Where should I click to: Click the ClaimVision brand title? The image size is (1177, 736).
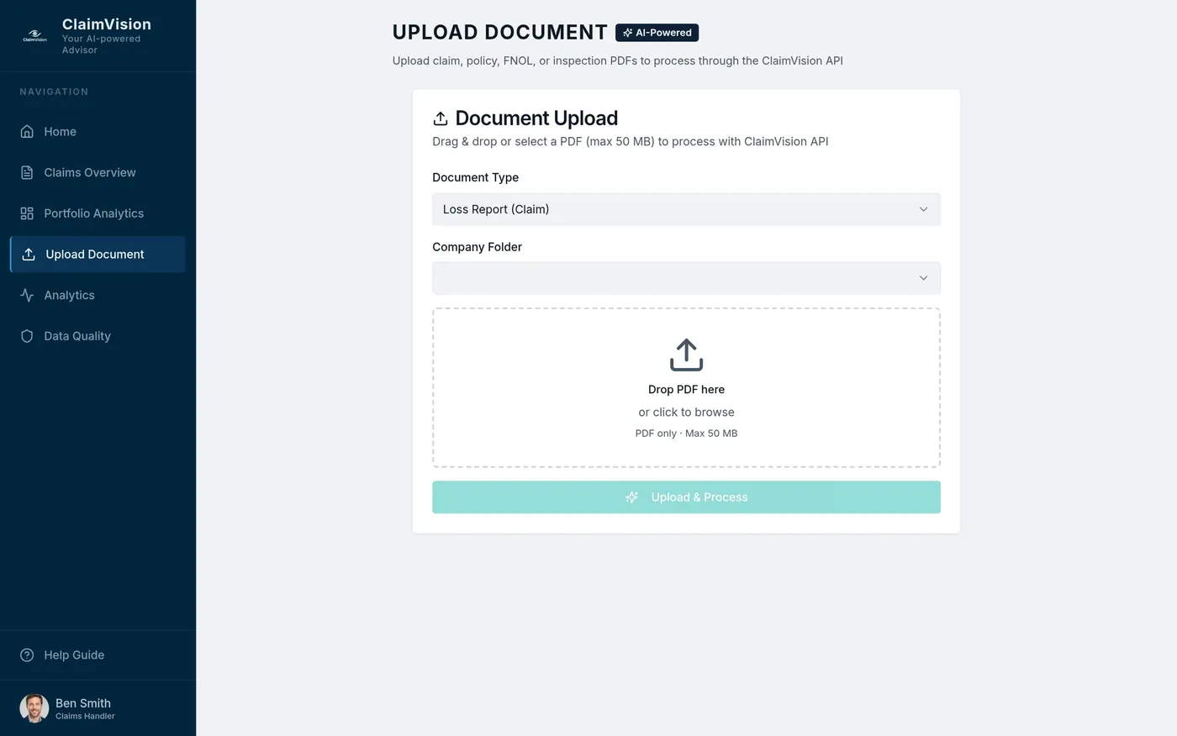[x=107, y=24]
